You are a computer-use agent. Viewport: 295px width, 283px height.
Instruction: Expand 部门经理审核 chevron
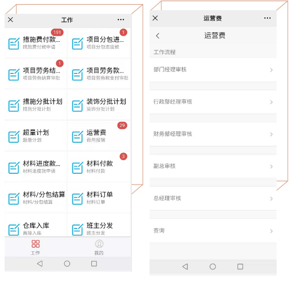coord(272,70)
